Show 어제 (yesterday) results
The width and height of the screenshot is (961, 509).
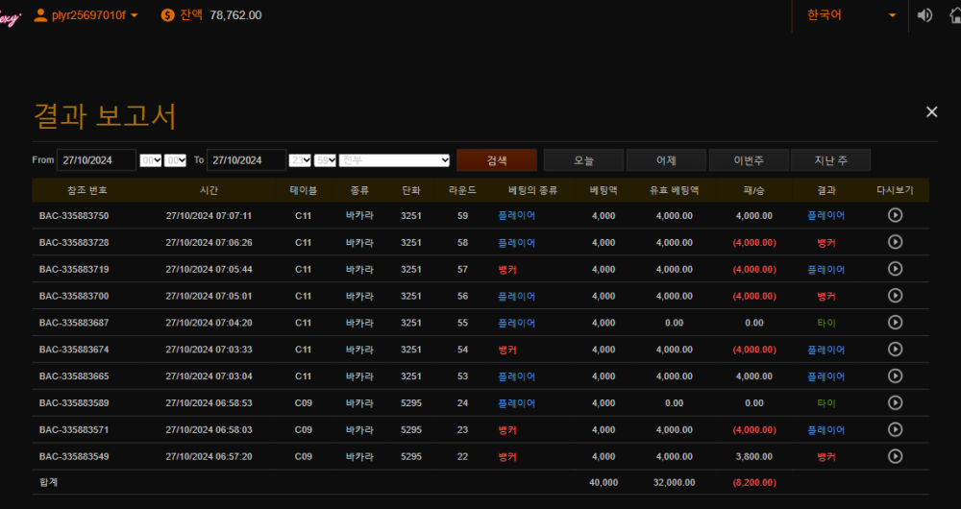click(666, 160)
